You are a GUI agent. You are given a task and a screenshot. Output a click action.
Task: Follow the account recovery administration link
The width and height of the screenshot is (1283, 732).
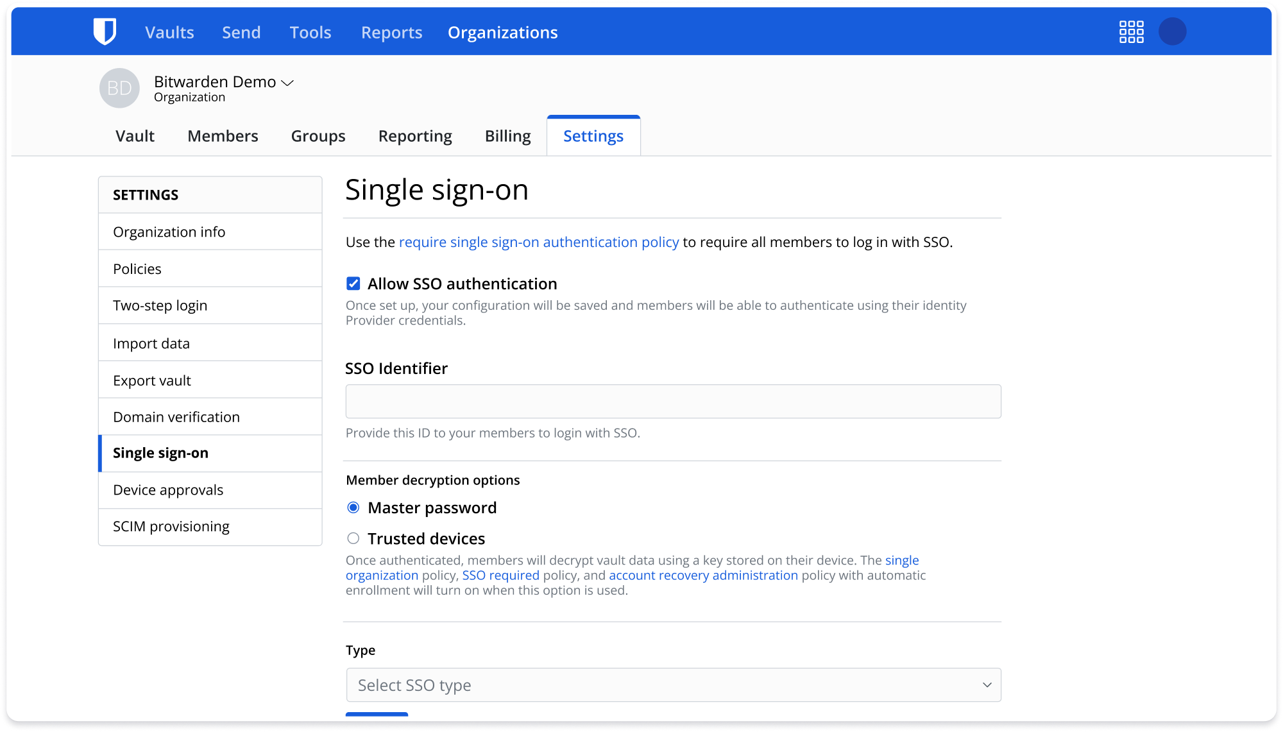click(703, 575)
